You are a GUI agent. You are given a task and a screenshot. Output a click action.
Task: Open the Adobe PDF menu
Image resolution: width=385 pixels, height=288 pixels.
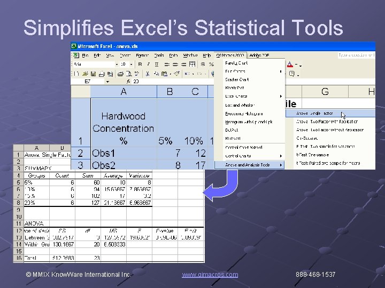pos(259,55)
